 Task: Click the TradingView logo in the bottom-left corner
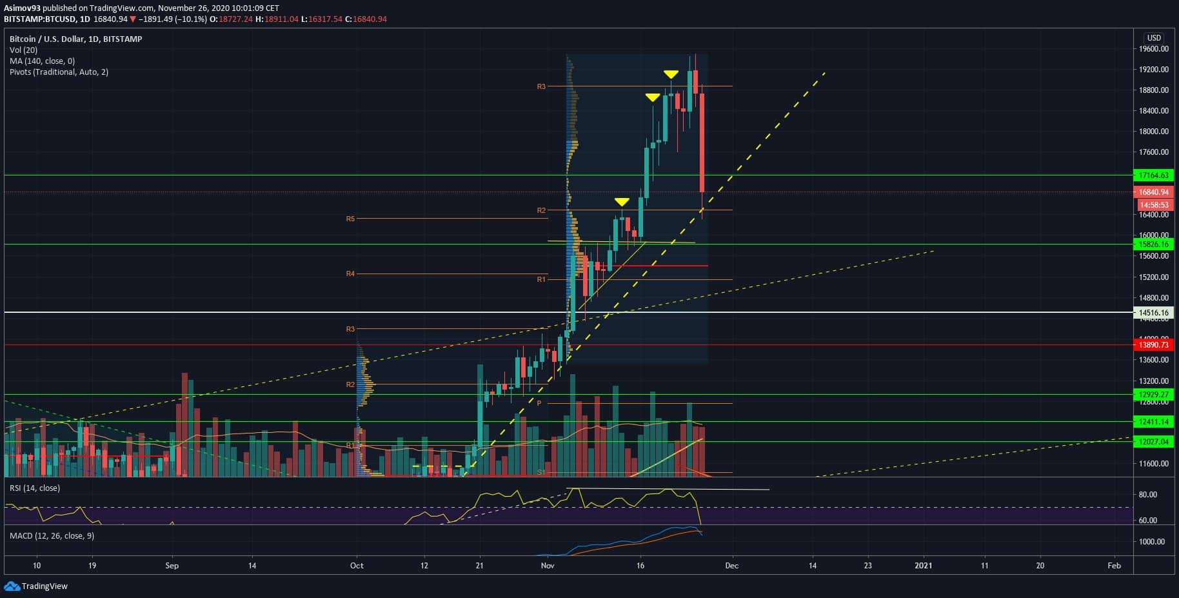pos(36,586)
